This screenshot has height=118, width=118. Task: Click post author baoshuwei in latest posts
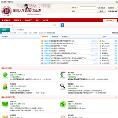tap(95, 56)
